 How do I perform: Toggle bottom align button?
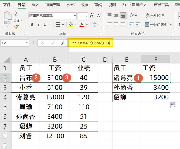click(123, 16)
